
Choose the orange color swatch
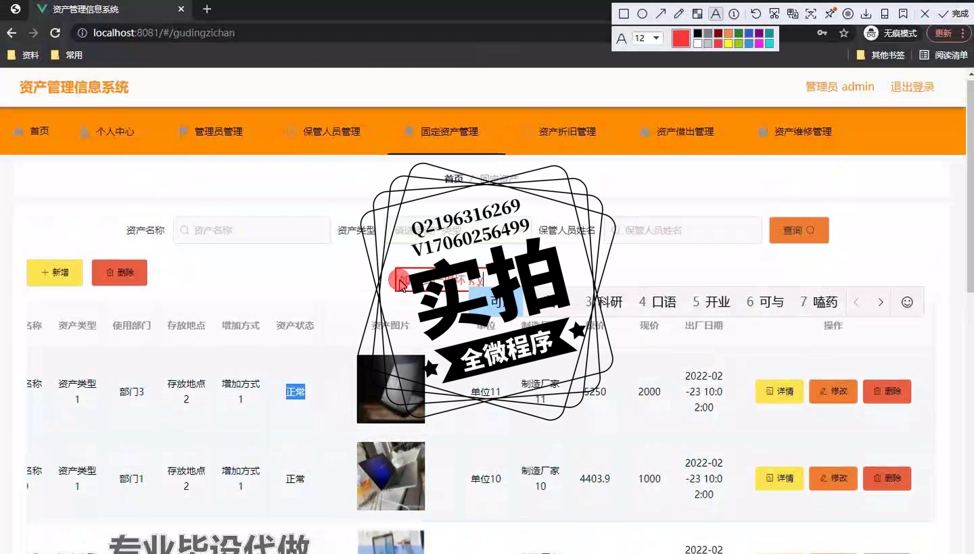pyautogui.click(x=728, y=33)
